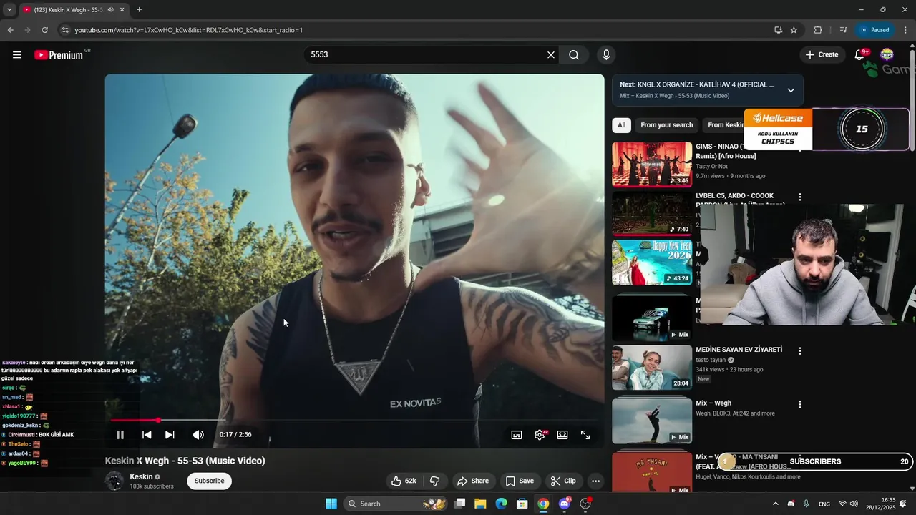Like the video with thumbs up
This screenshot has width=916, height=515.
click(404, 481)
